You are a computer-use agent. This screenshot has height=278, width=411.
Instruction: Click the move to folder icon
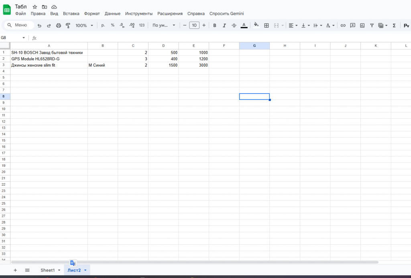(x=44, y=7)
